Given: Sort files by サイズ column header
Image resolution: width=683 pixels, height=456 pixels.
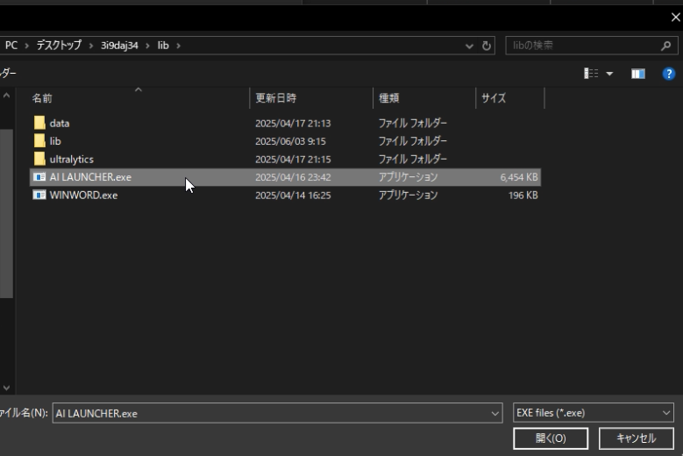Looking at the screenshot, I should coord(494,98).
